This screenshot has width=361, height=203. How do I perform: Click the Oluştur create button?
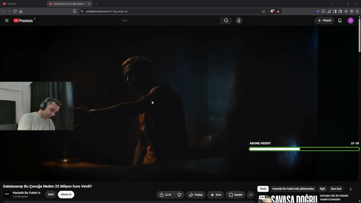tap(324, 21)
